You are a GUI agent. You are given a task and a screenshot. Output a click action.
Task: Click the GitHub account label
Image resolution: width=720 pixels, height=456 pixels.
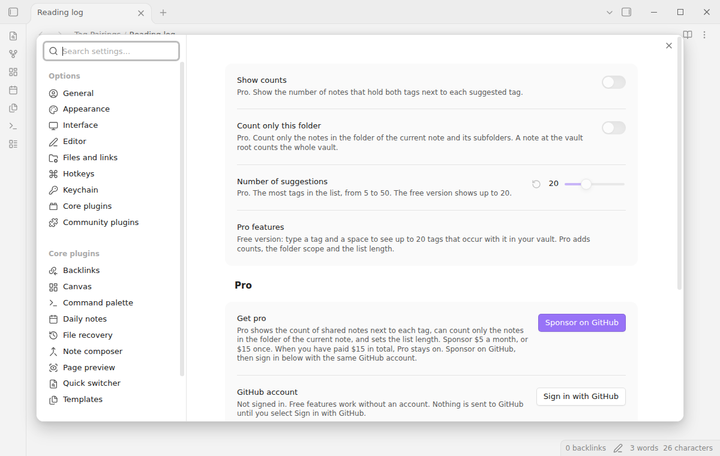(x=267, y=392)
